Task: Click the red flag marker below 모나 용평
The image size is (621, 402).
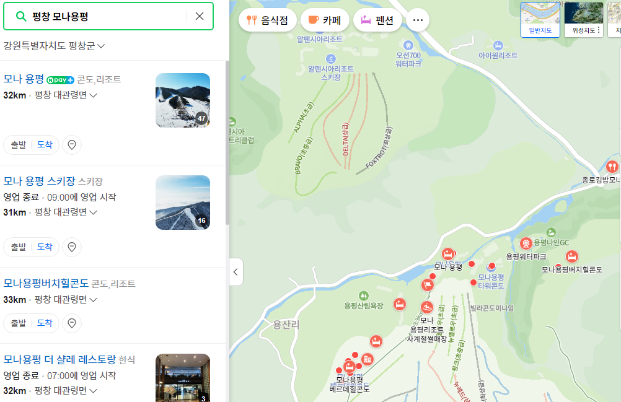Action: click(x=428, y=284)
